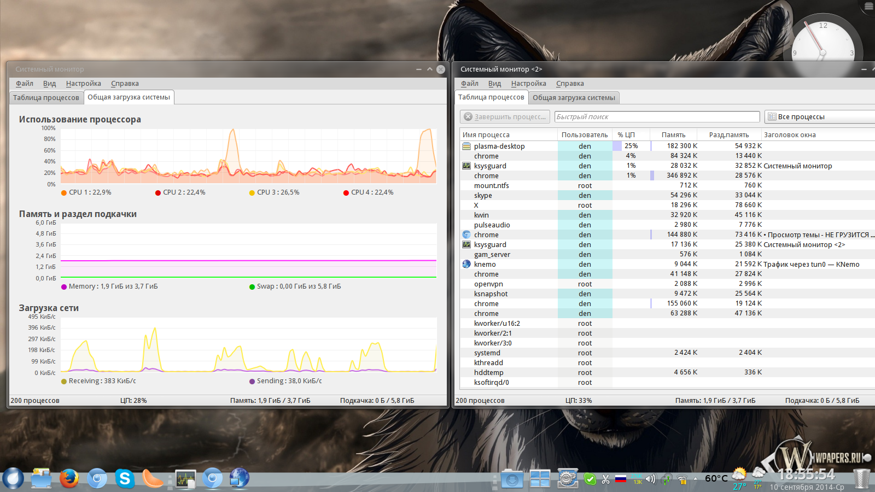The width and height of the screenshot is (875, 492).
Task: Select the 'ksoftirqd/0' process row
Action: point(668,382)
